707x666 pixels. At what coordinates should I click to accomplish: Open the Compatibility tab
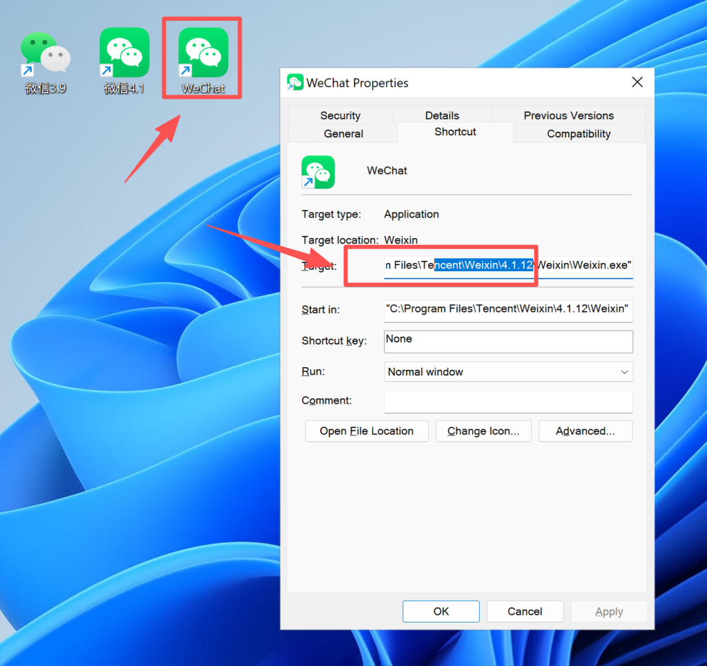tap(579, 134)
